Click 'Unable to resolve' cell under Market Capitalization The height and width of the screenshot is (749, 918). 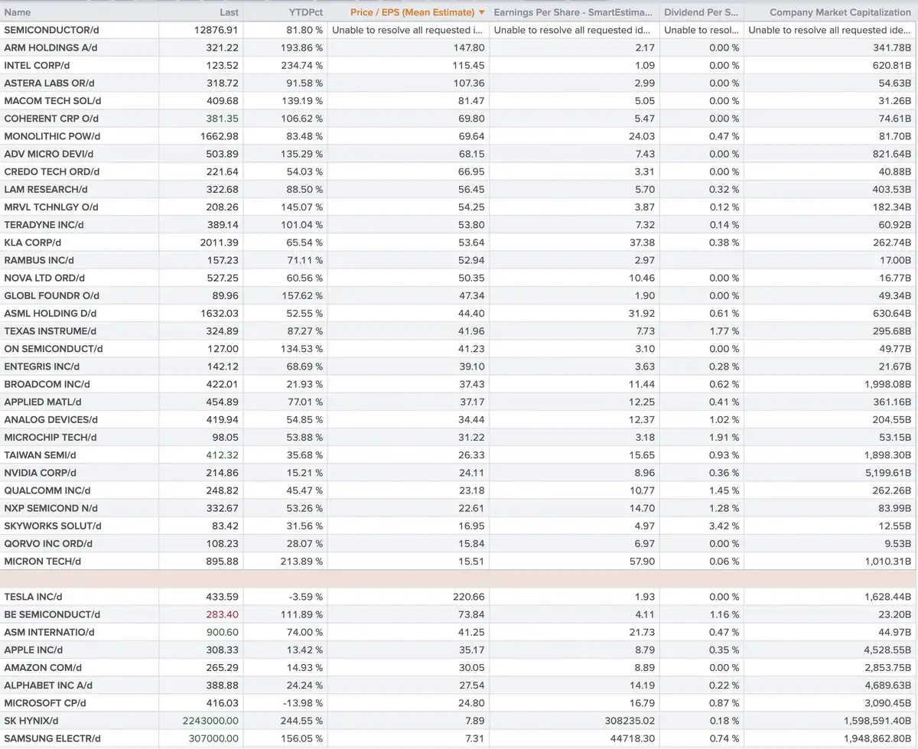coord(830,30)
